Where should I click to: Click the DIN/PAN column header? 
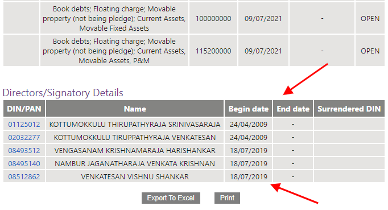tap(24, 109)
